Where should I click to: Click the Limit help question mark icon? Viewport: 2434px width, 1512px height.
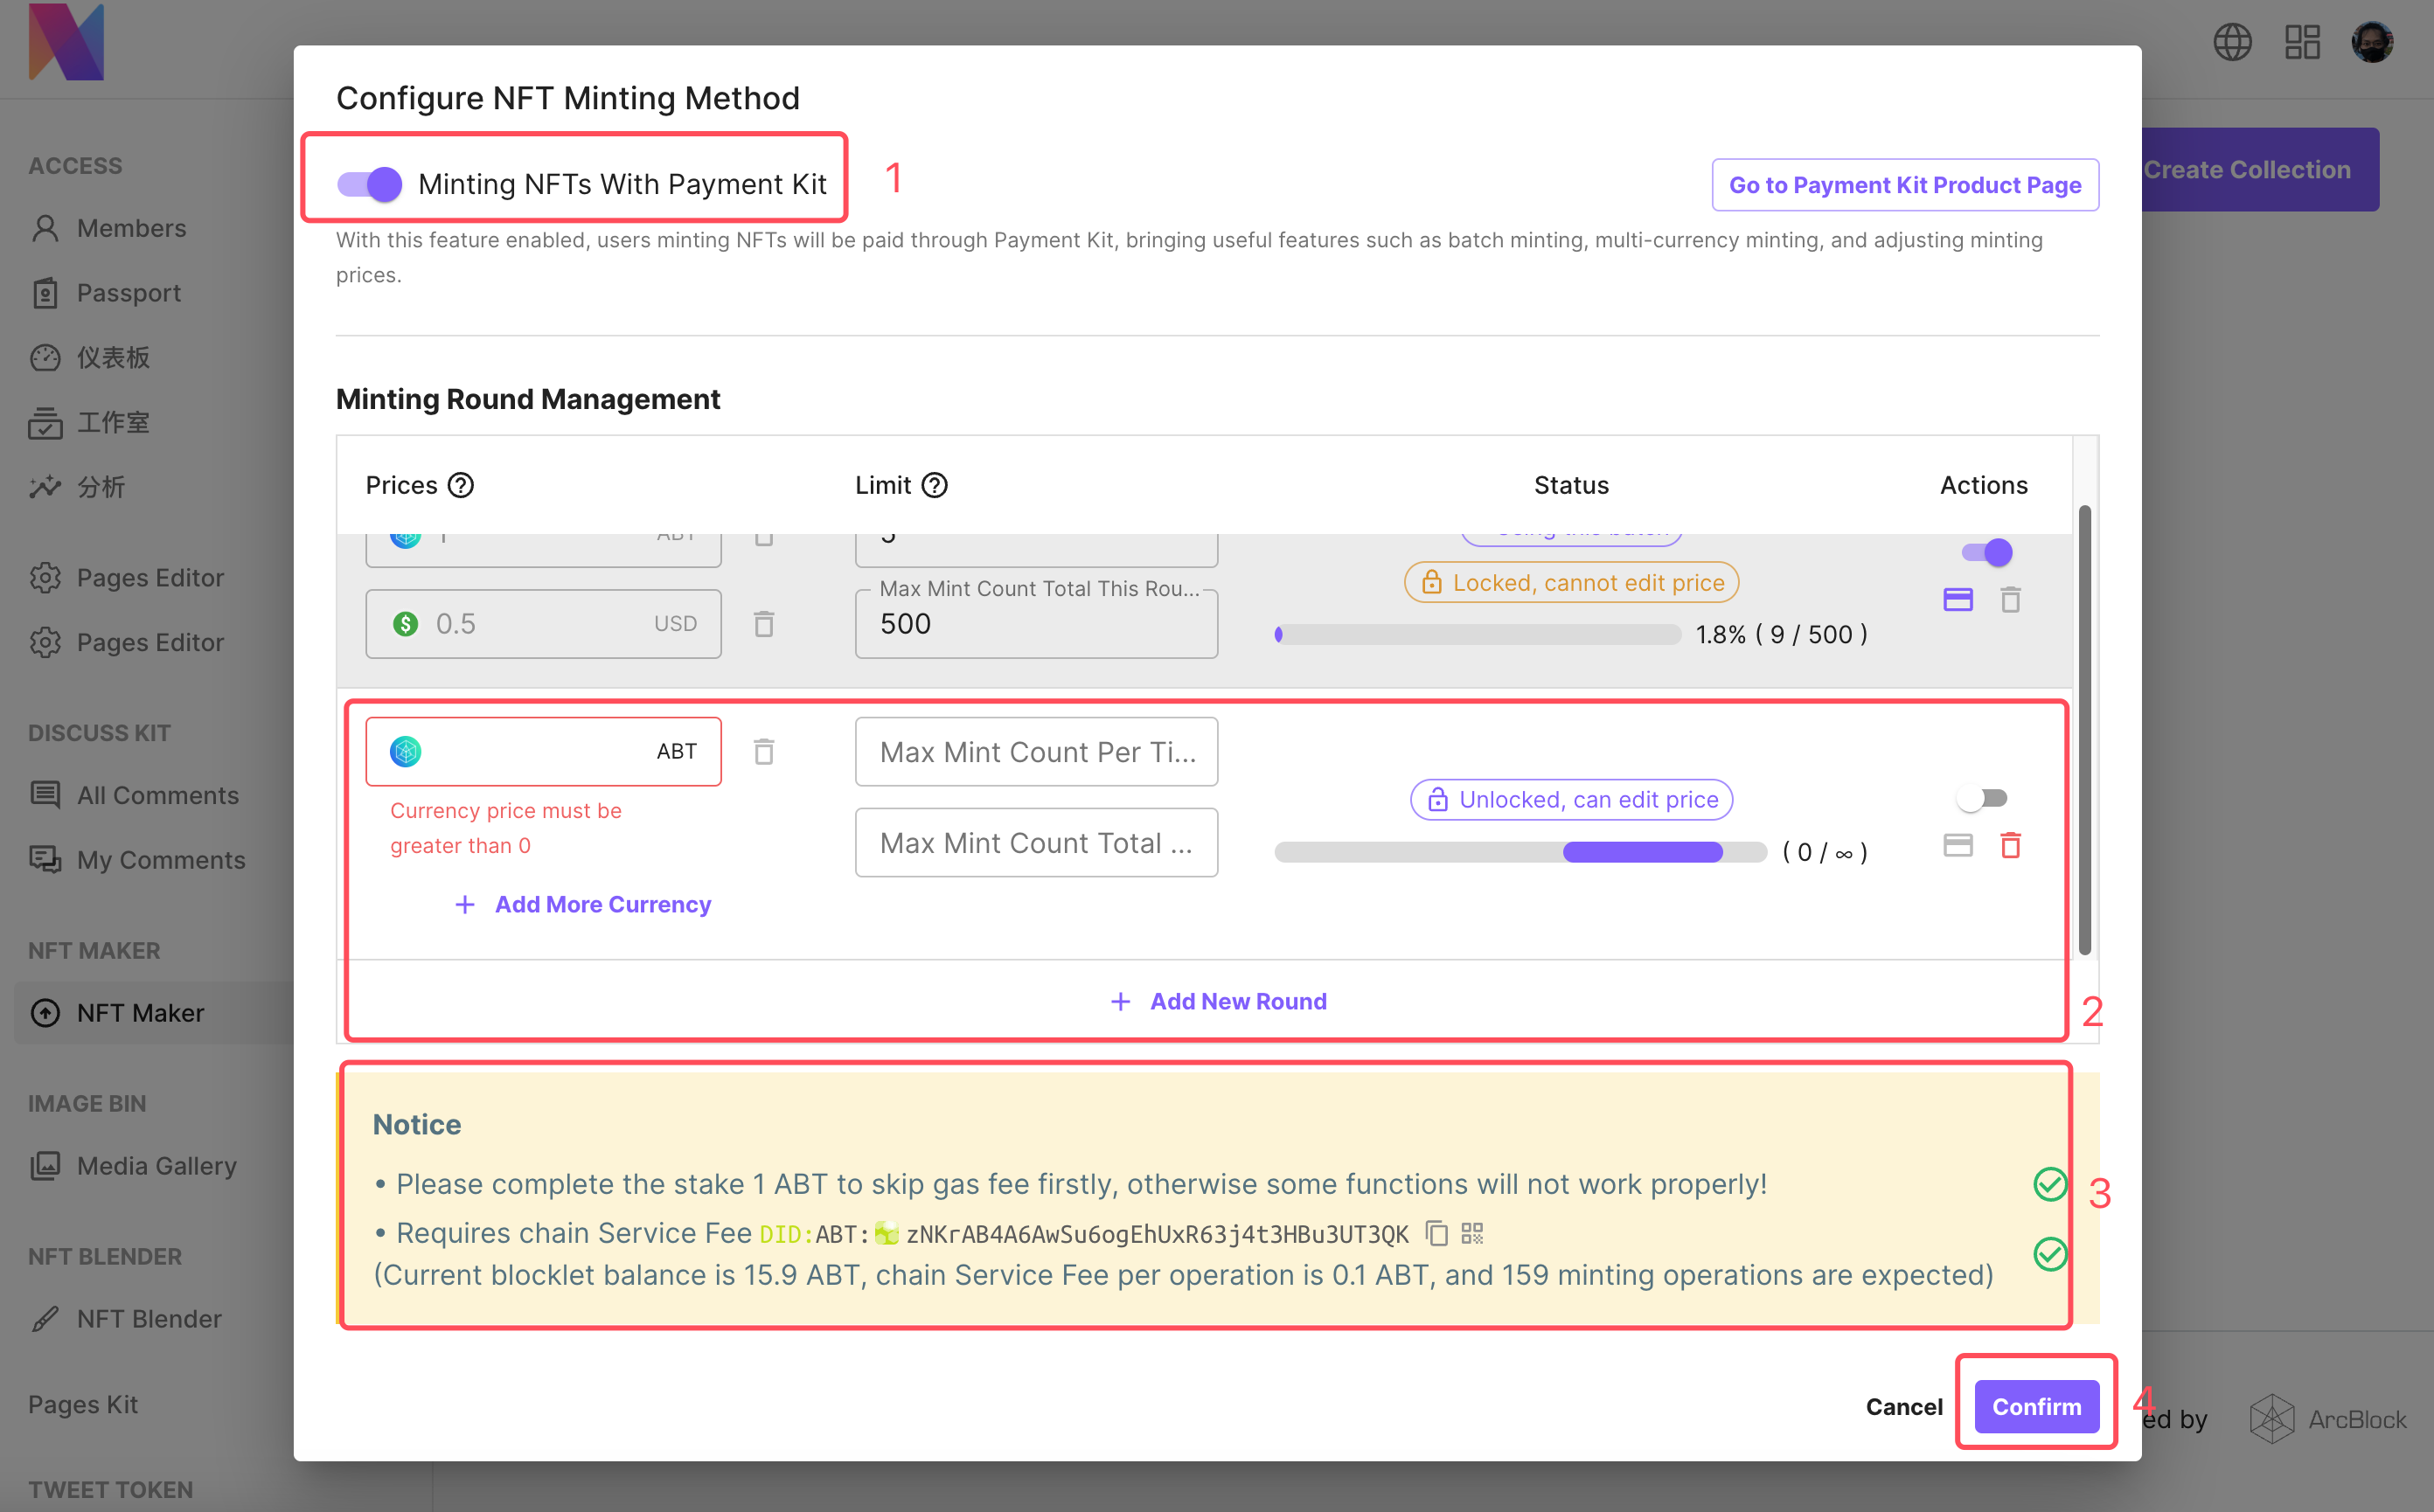[935, 485]
